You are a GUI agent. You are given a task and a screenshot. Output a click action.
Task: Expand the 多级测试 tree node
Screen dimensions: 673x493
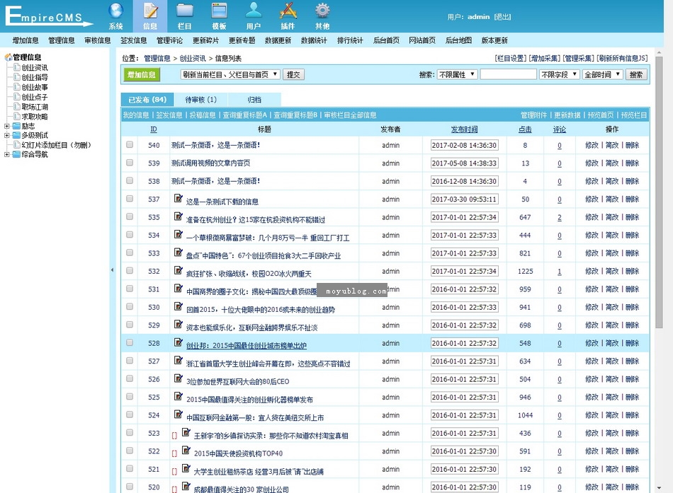tap(7, 135)
